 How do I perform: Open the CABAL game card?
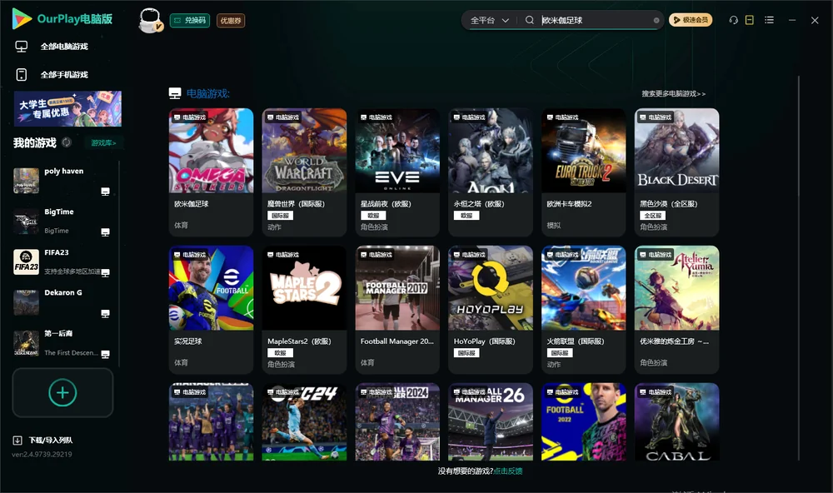(x=676, y=422)
